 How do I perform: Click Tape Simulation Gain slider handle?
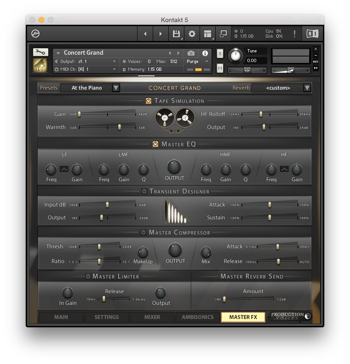(80, 114)
